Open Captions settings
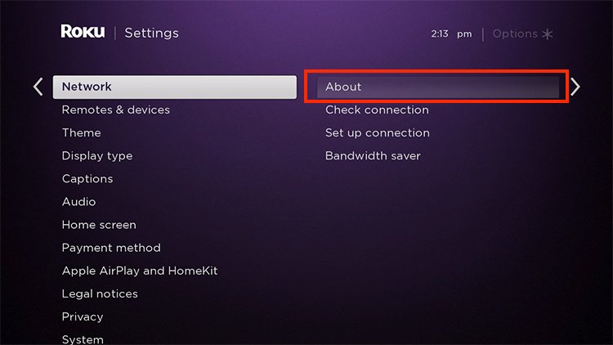Image resolution: width=613 pixels, height=345 pixels. pos(87,179)
